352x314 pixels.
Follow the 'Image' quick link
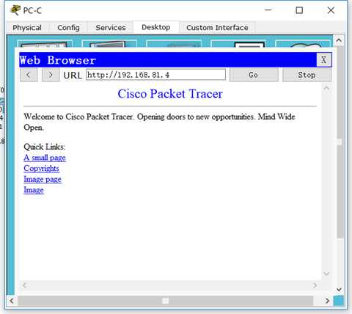[x=34, y=190]
